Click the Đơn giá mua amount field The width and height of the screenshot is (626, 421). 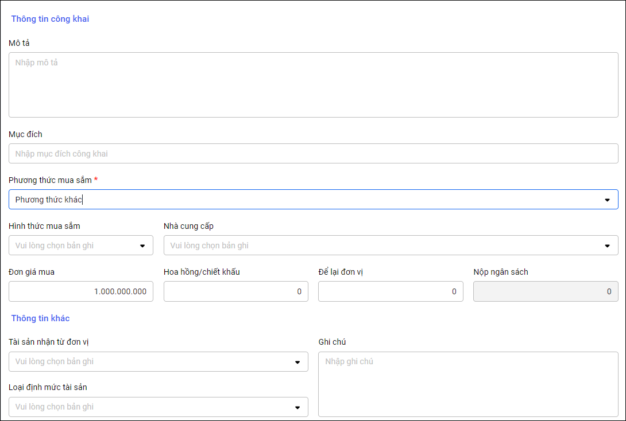click(81, 291)
